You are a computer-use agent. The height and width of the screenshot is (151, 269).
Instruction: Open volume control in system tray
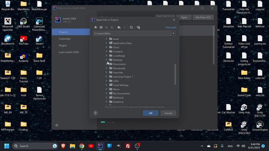tap(243, 146)
